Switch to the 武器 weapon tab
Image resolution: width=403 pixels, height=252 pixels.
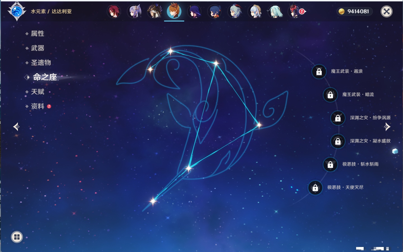pos(37,48)
